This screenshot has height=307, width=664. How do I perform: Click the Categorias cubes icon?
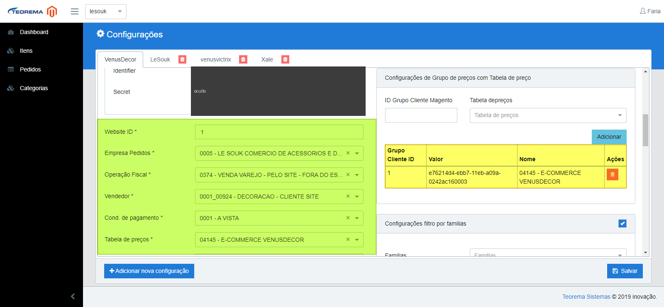(x=11, y=88)
